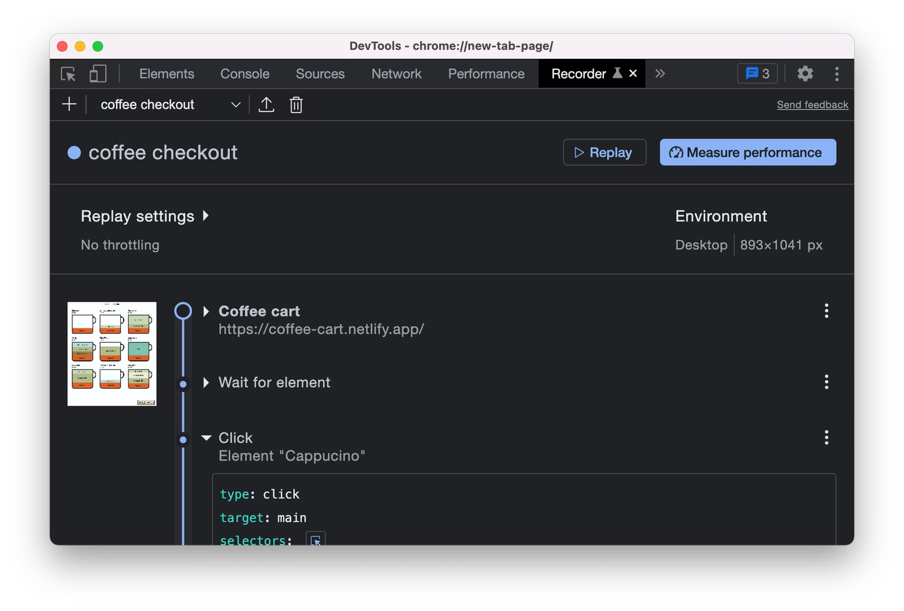Toggle the device toolbar icon
Screen dimensions: 904x611
click(98, 73)
